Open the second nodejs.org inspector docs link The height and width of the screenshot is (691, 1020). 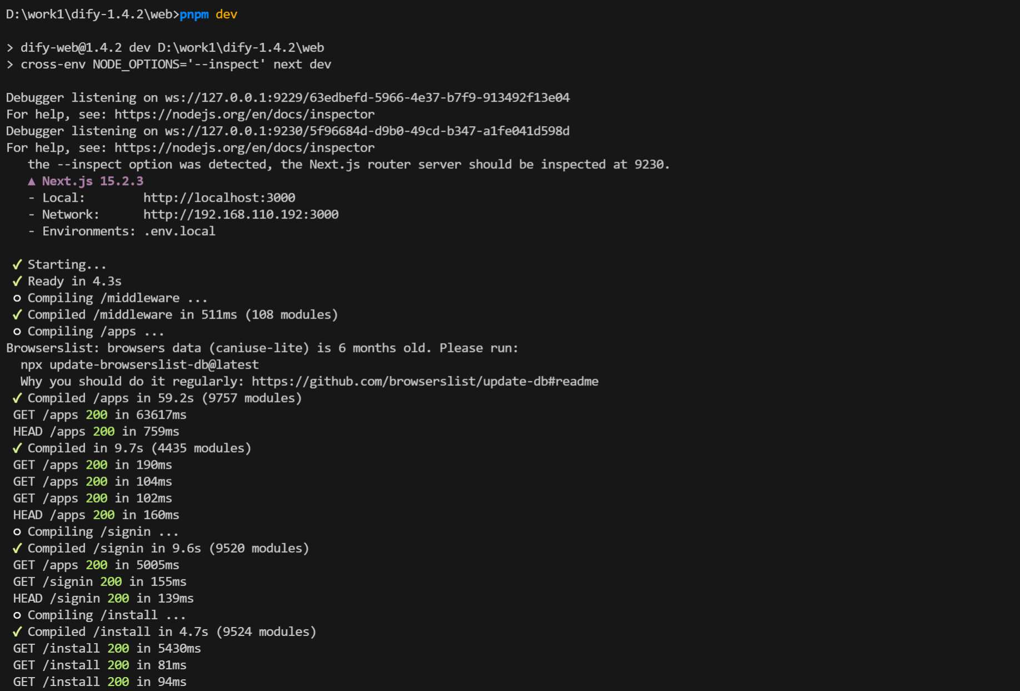[244, 148]
